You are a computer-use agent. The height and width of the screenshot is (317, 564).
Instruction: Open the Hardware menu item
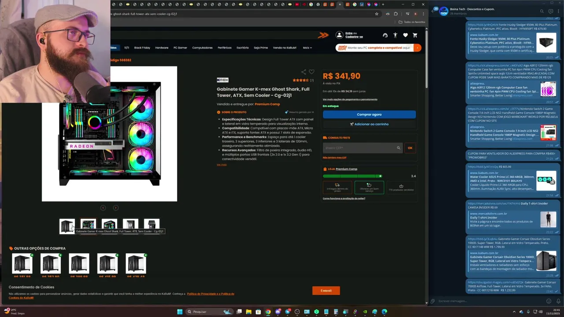(162, 48)
